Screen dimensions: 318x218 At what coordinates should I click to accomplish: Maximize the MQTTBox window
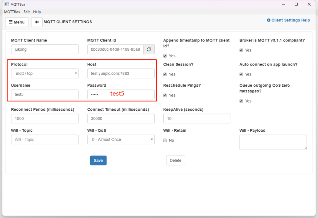click(x=296, y=4)
